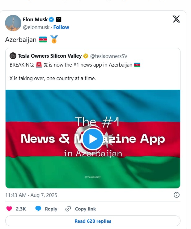191x229 pixels.
Task: Open the 11:43 AM Aug 7, 2025 timestamp
Action: [31, 195]
